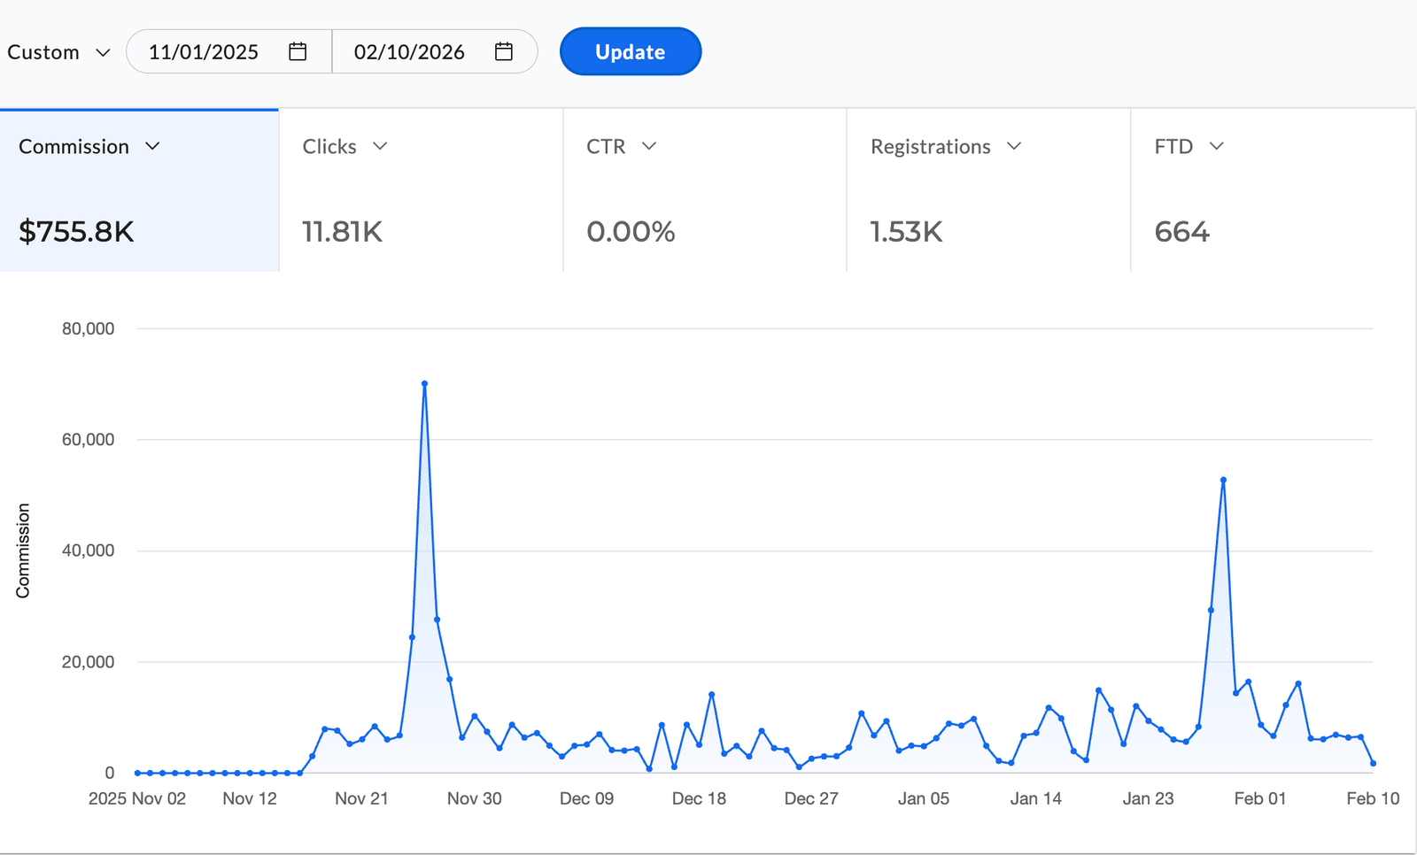Expand the Commission metric chevron
Screen dimensions: 1417x855
152,146
